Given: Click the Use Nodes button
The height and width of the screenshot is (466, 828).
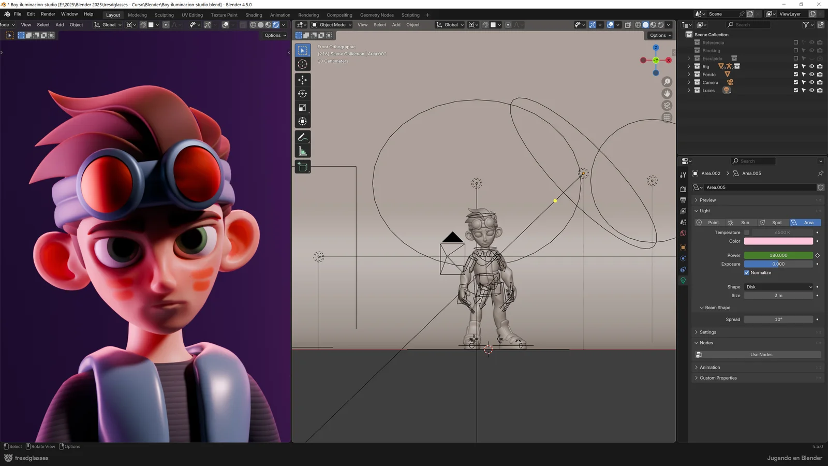Looking at the screenshot, I should [x=761, y=355].
